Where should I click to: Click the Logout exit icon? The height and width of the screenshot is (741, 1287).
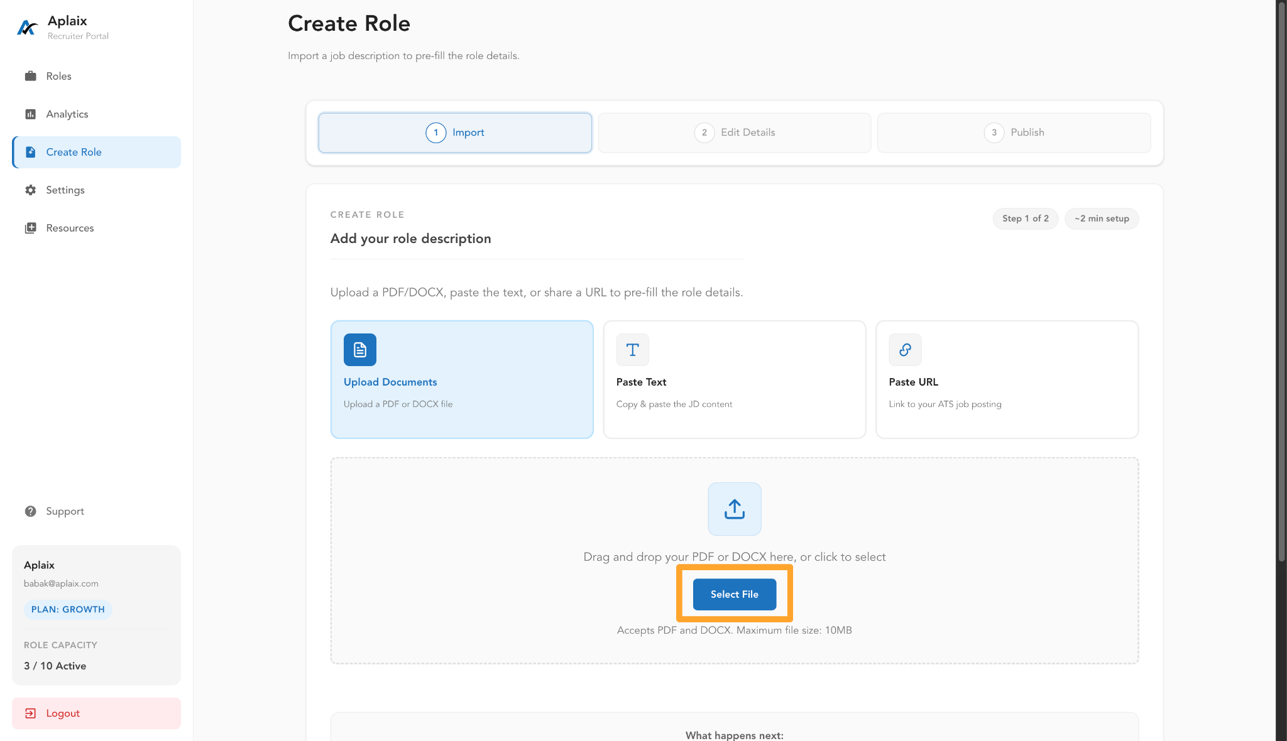(x=30, y=713)
